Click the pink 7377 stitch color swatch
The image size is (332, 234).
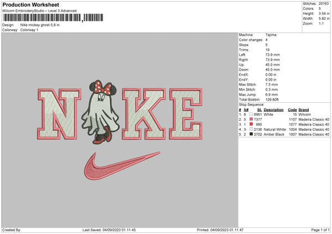click(x=251, y=119)
